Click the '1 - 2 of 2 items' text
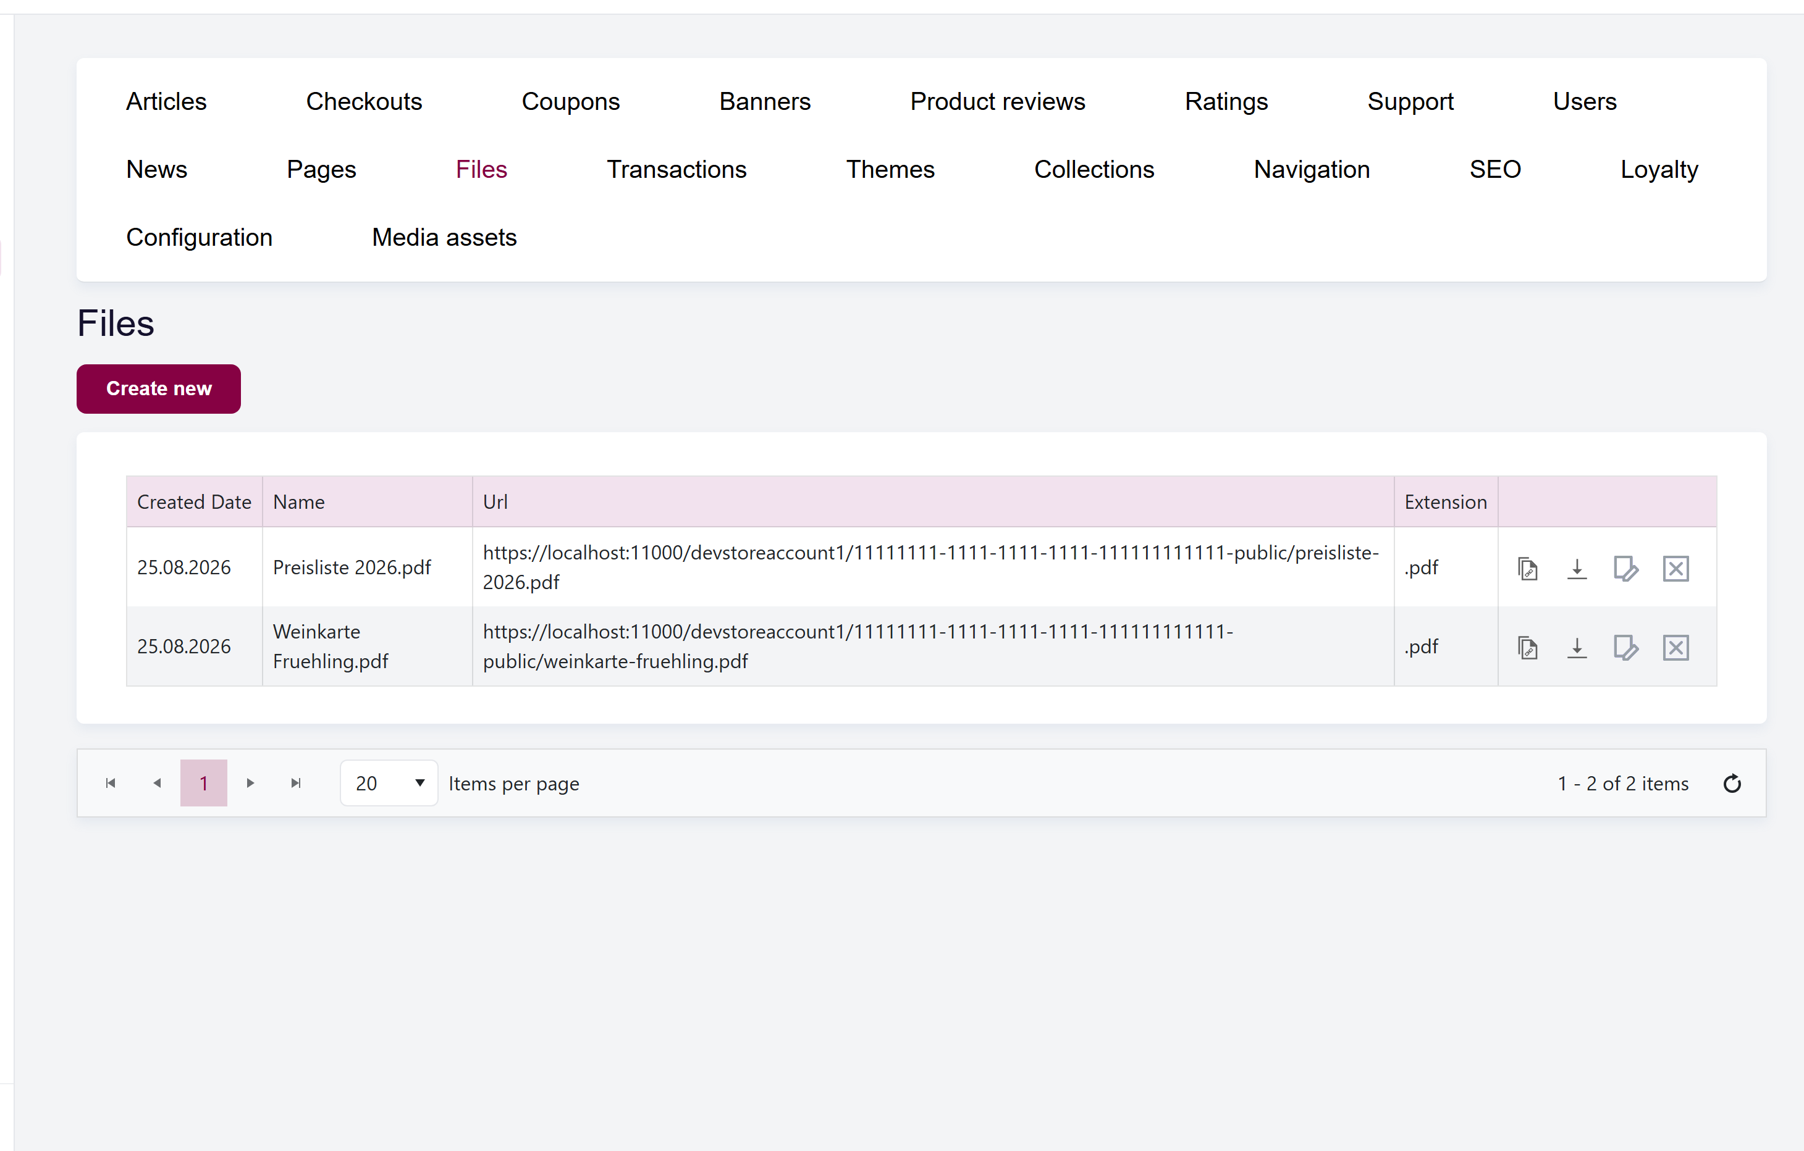 (1623, 784)
